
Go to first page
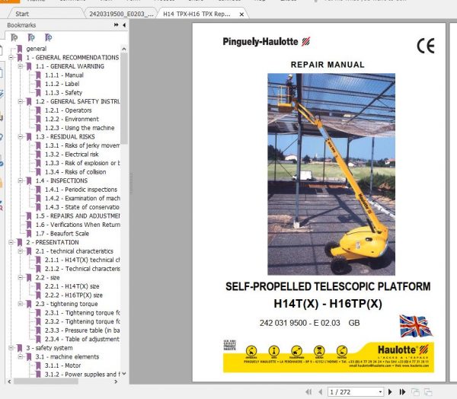(x=308, y=392)
